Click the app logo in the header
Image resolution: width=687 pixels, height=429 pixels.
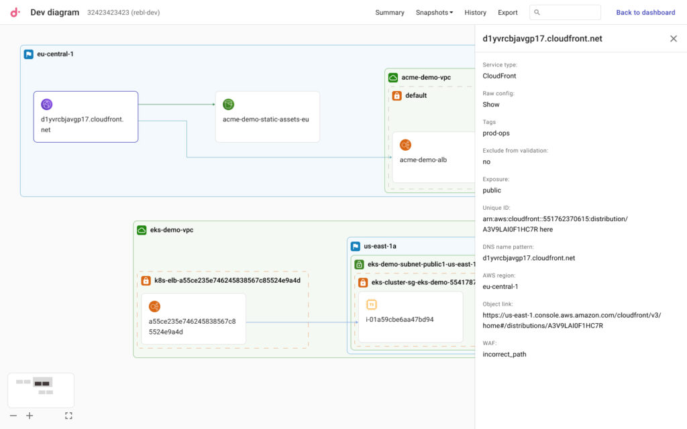tap(15, 12)
